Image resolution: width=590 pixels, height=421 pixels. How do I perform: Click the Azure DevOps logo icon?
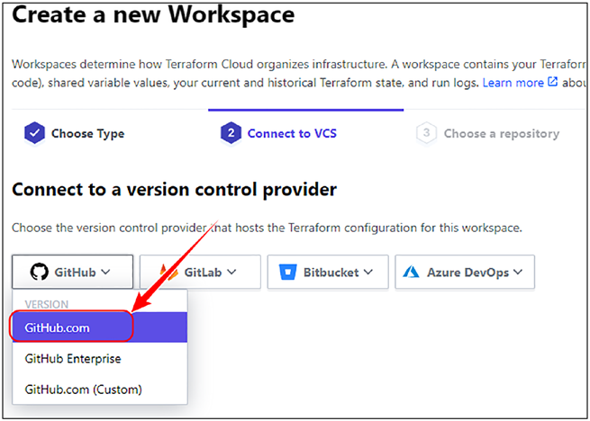click(411, 272)
